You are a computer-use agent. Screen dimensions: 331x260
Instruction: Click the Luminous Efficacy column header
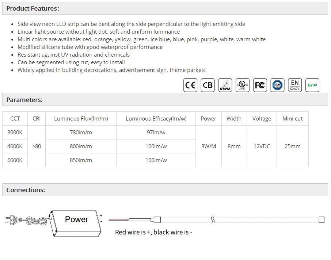pyautogui.click(x=156, y=119)
